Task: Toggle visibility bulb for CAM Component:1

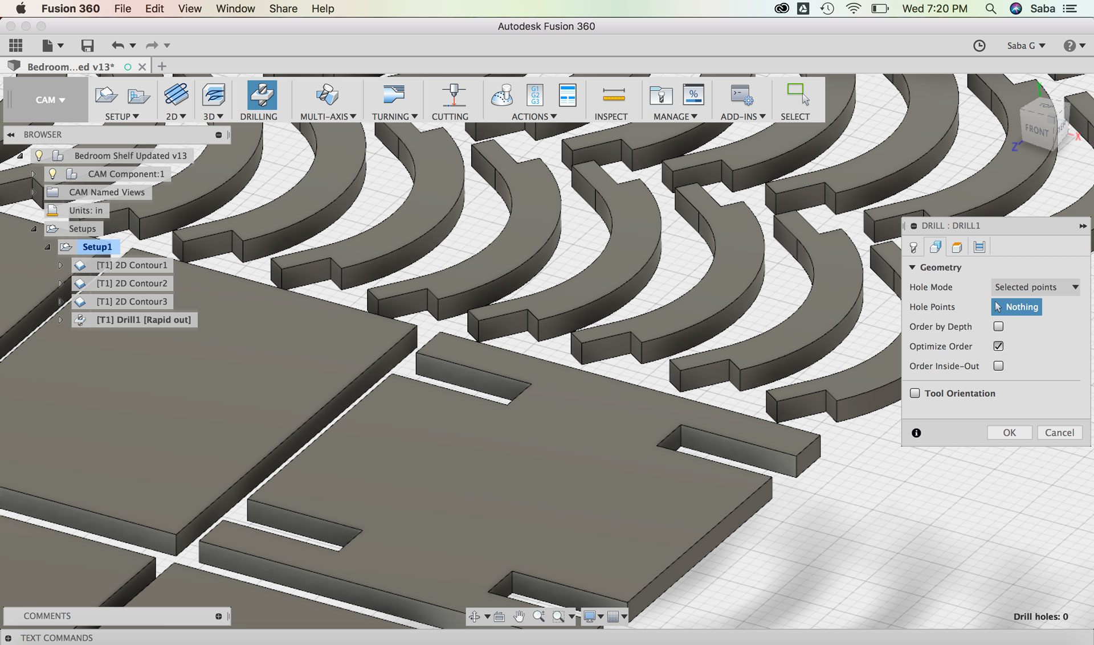Action: coord(52,174)
